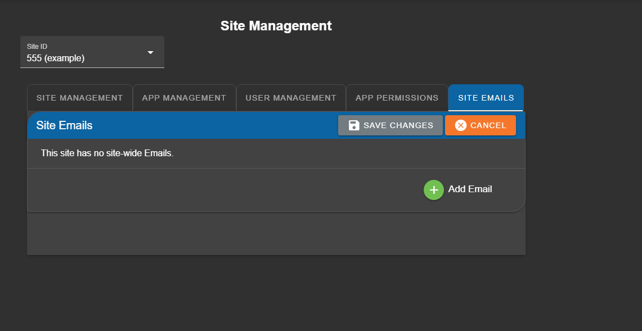642x331 pixels.
Task: Go to the User Management tab
Action: pyautogui.click(x=291, y=98)
